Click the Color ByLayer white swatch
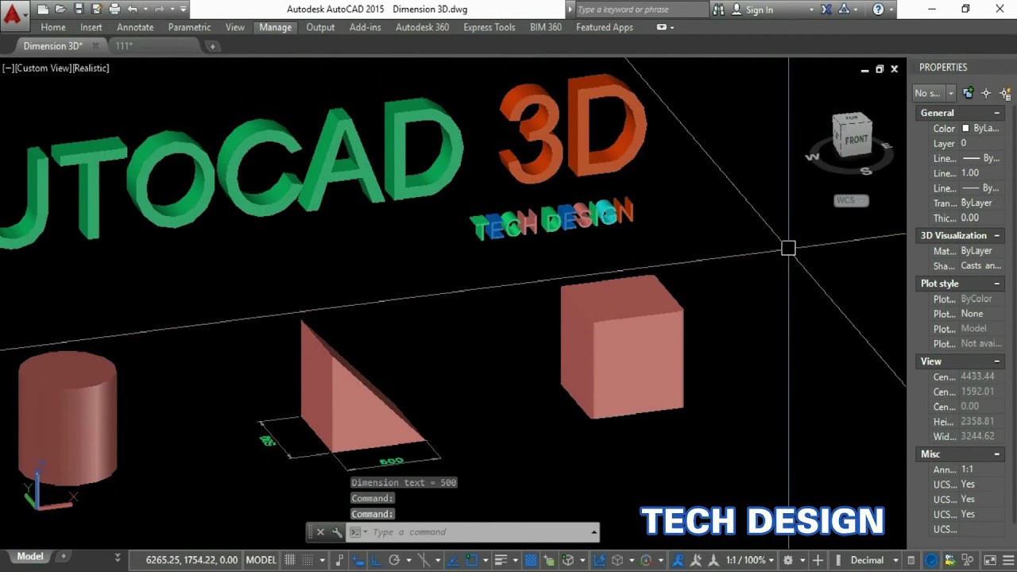The width and height of the screenshot is (1017, 572). tap(966, 128)
